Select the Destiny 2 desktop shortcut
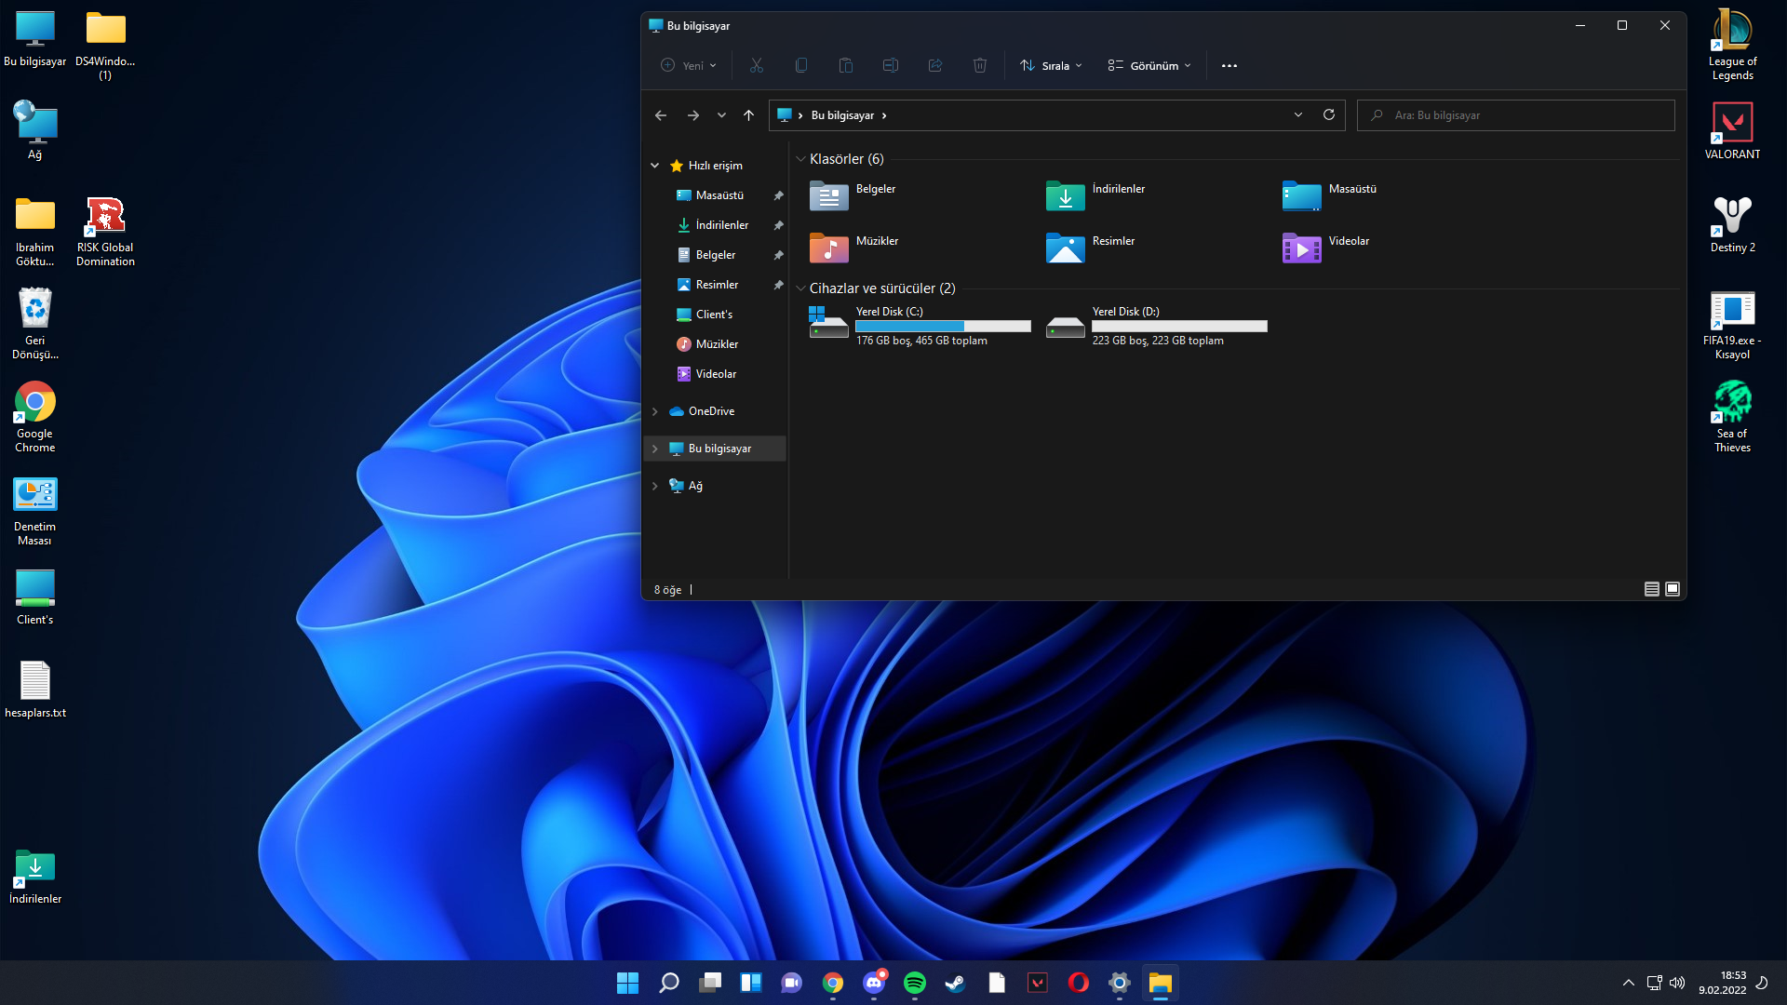The width and height of the screenshot is (1787, 1005). point(1732,224)
